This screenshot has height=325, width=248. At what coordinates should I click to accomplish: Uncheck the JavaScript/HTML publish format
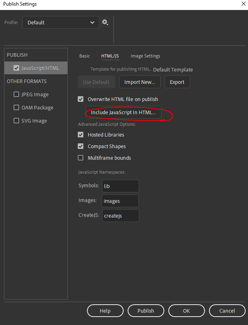[x=16, y=68]
